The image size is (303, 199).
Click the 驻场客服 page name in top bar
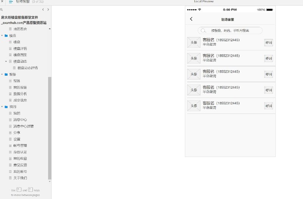[x=23, y=2]
